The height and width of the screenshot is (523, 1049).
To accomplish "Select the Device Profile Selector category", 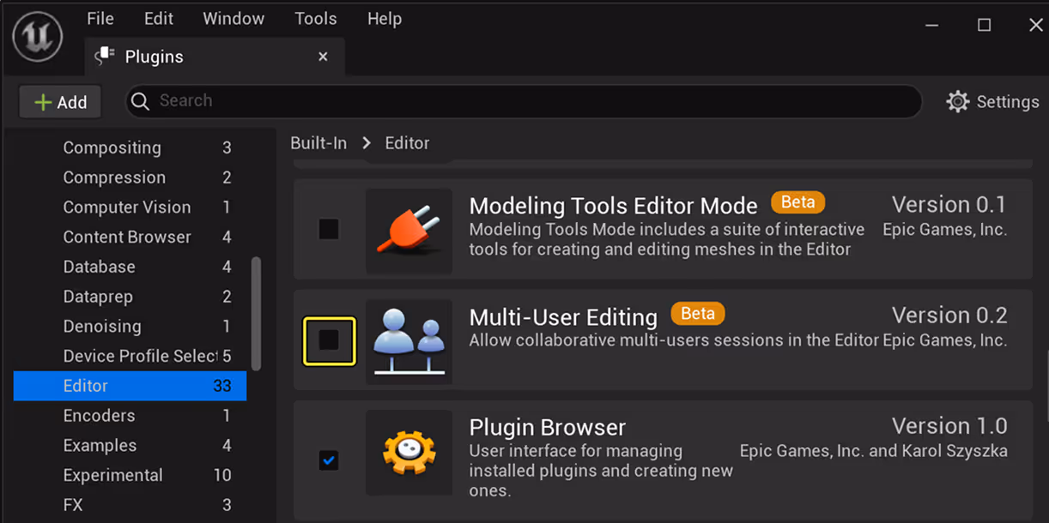I will coord(130,356).
